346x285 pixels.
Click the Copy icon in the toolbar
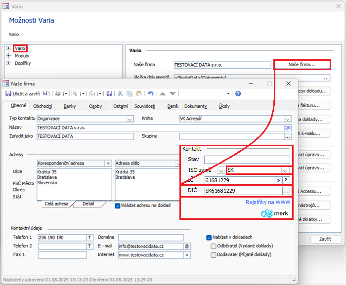(129, 94)
